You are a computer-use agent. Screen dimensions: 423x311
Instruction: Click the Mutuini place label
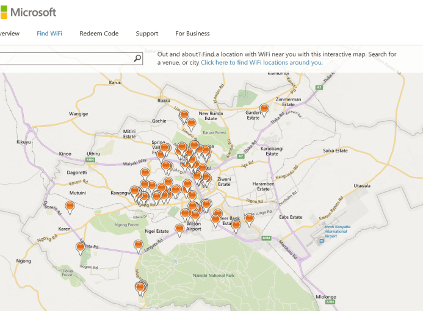pos(78,193)
